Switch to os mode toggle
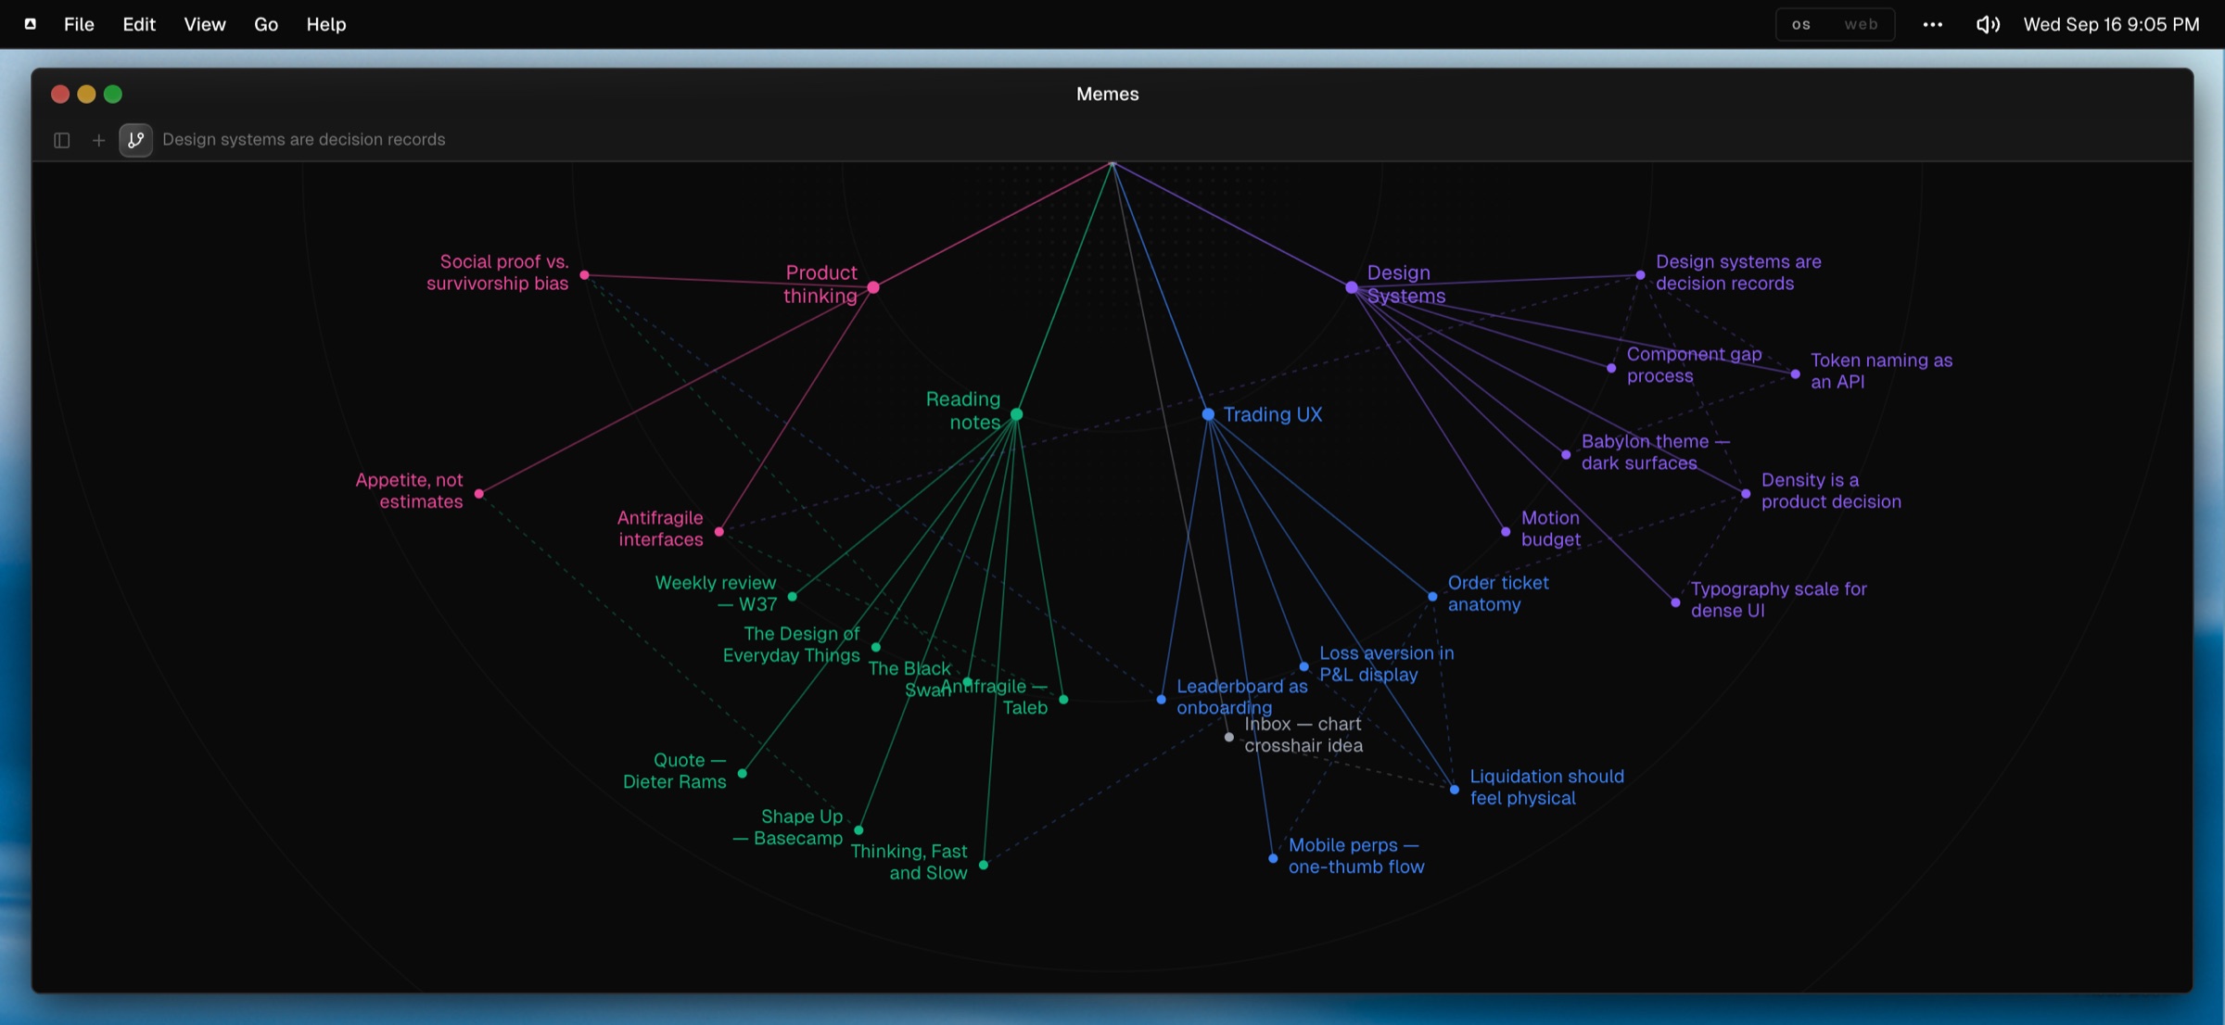 tap(1801, 25)
